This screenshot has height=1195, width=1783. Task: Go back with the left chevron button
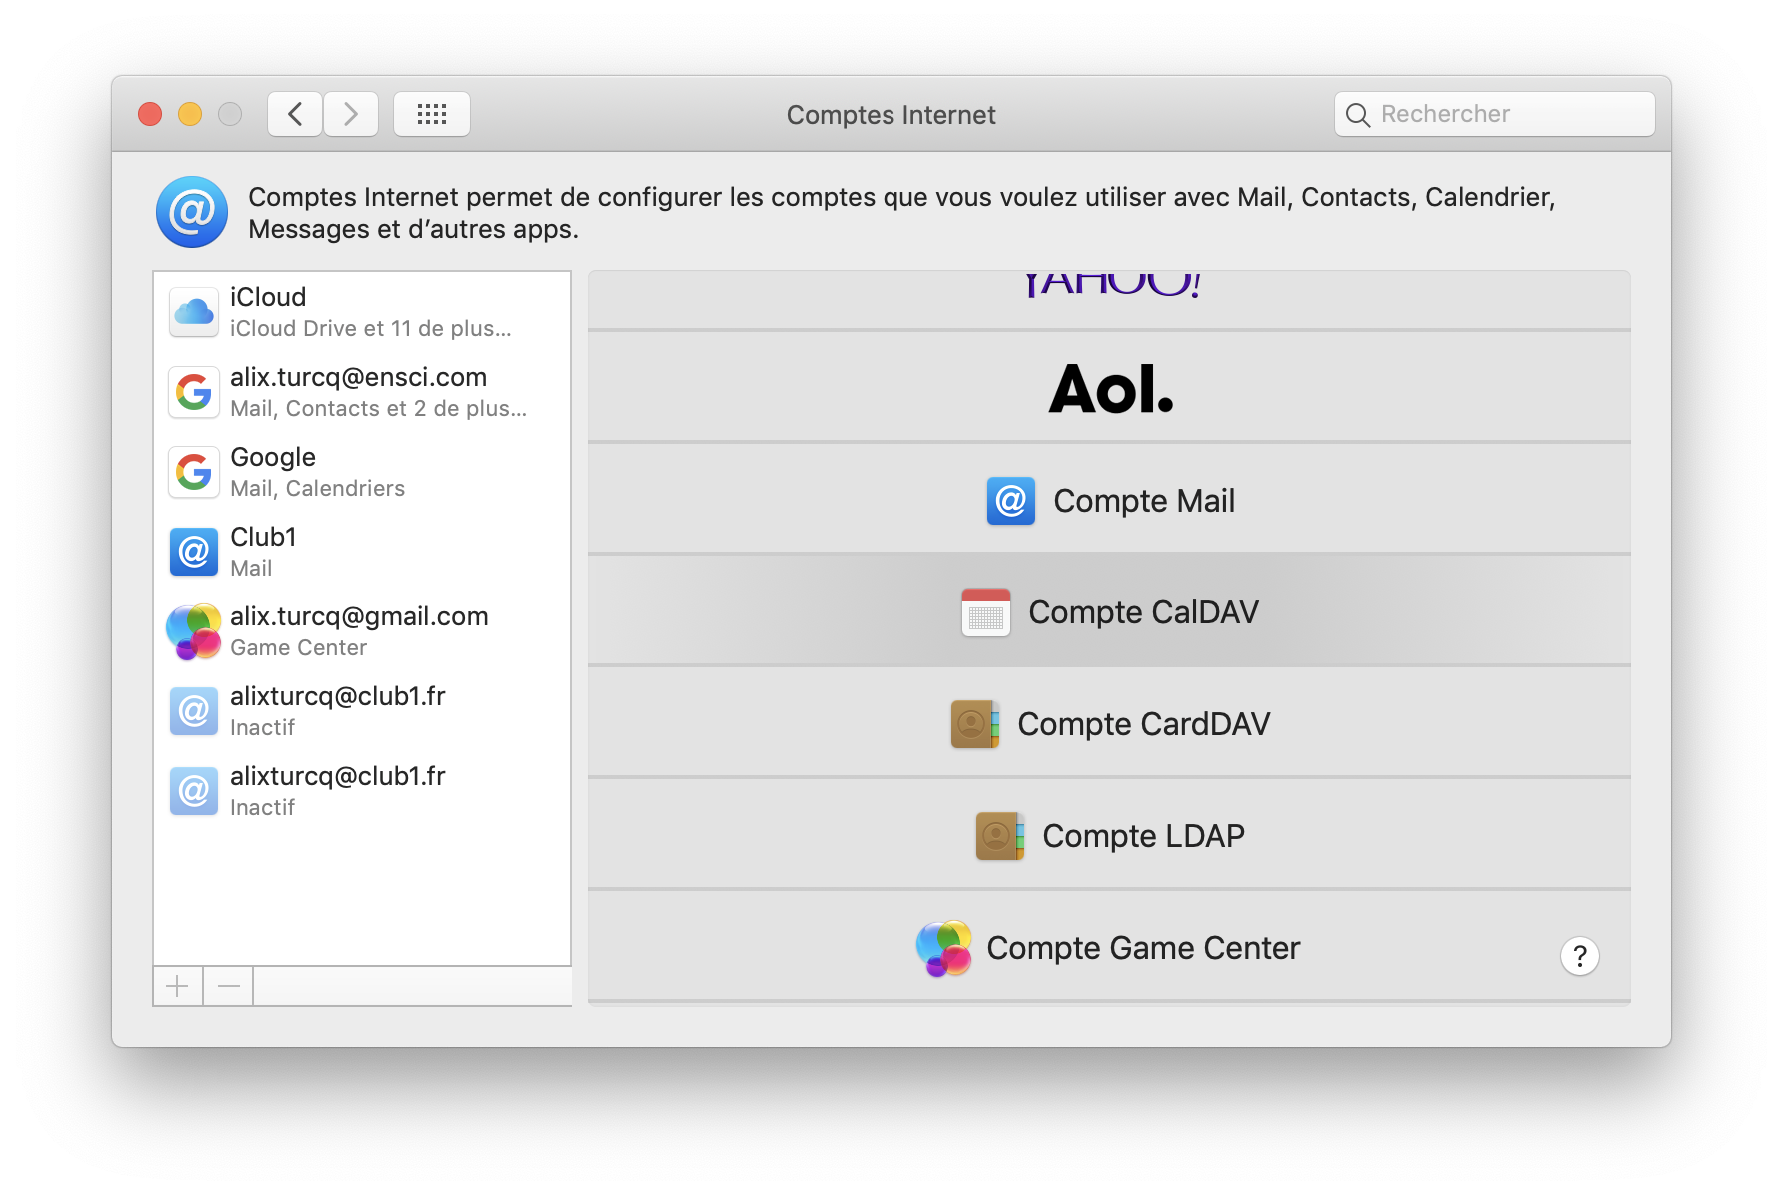click(x=295, y=114)
